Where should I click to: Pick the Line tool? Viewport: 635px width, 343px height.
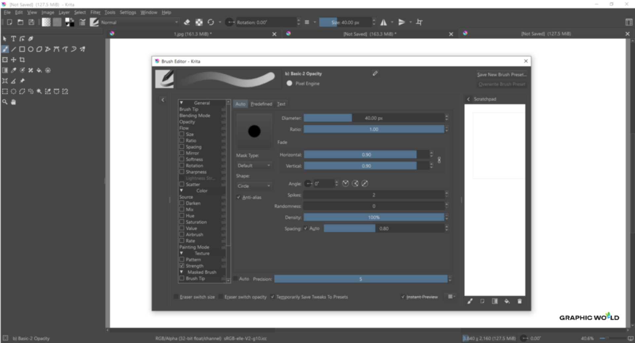point(14,49)
